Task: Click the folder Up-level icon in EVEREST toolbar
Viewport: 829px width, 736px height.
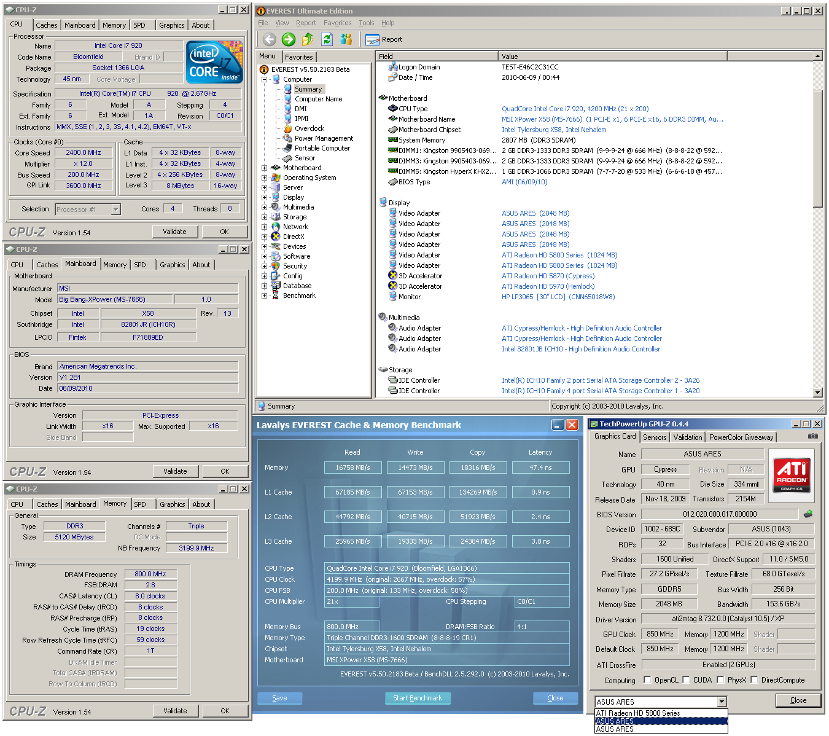Action: tap(308, 39)
